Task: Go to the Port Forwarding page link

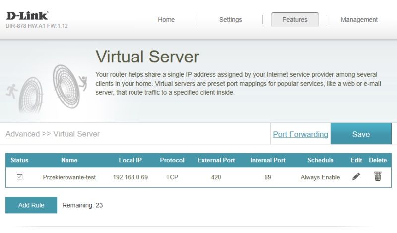Action: pyautogui.click(x=300, y=134)
